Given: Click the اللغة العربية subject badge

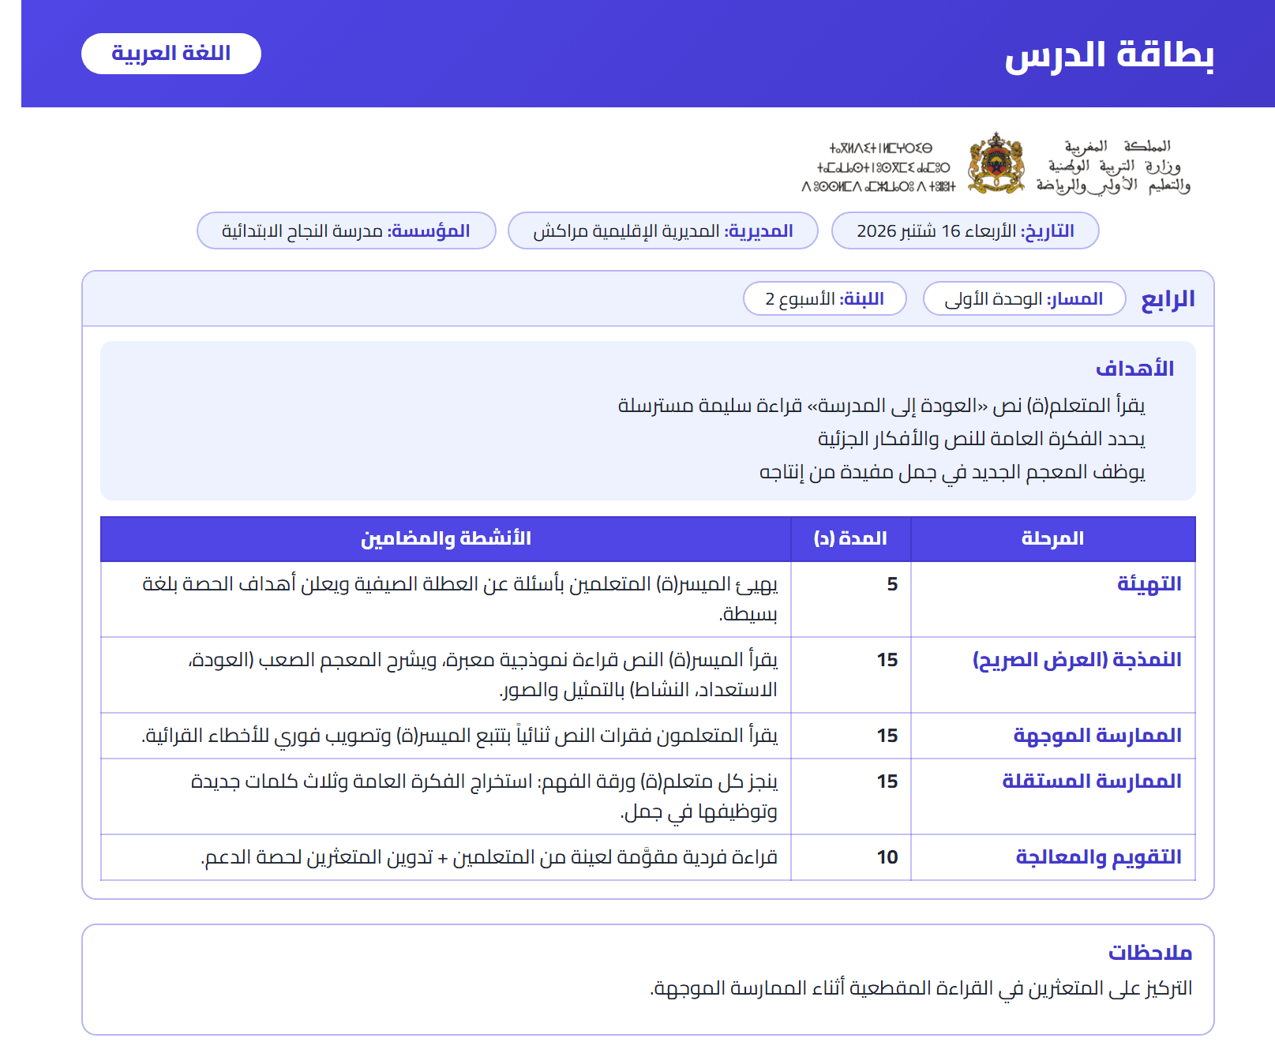Looking at the screenshot, I should 171,54.
